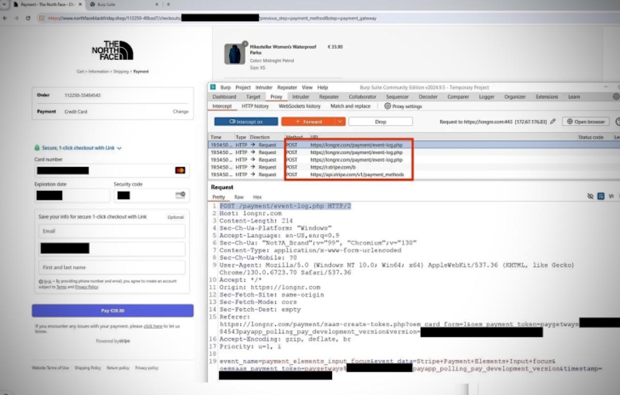
Task: Expand Secure 1-click checkout with Link chevron
Action: (x=119, y=148)
